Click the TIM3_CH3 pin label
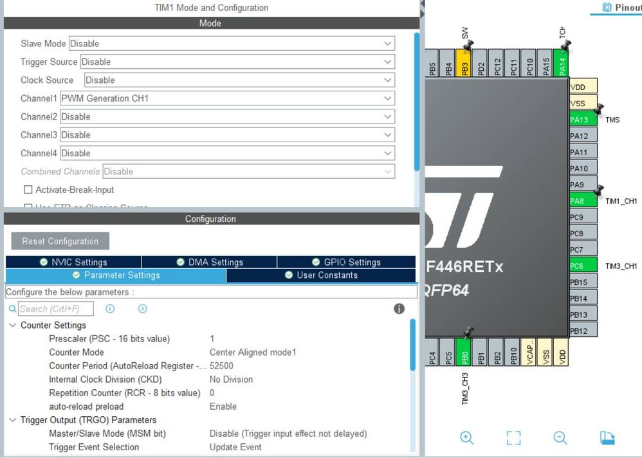Screen dimensions: 642x458 (464, 389)
